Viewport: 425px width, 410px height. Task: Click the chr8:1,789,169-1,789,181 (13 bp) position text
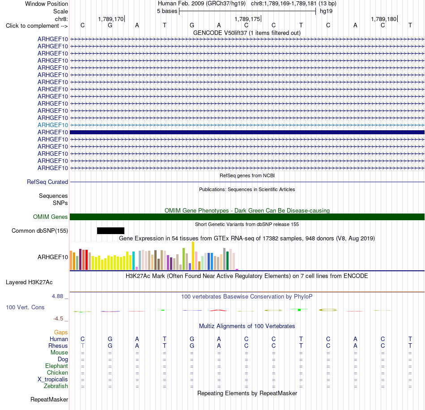pyautogui.click(x=293, y=4)
